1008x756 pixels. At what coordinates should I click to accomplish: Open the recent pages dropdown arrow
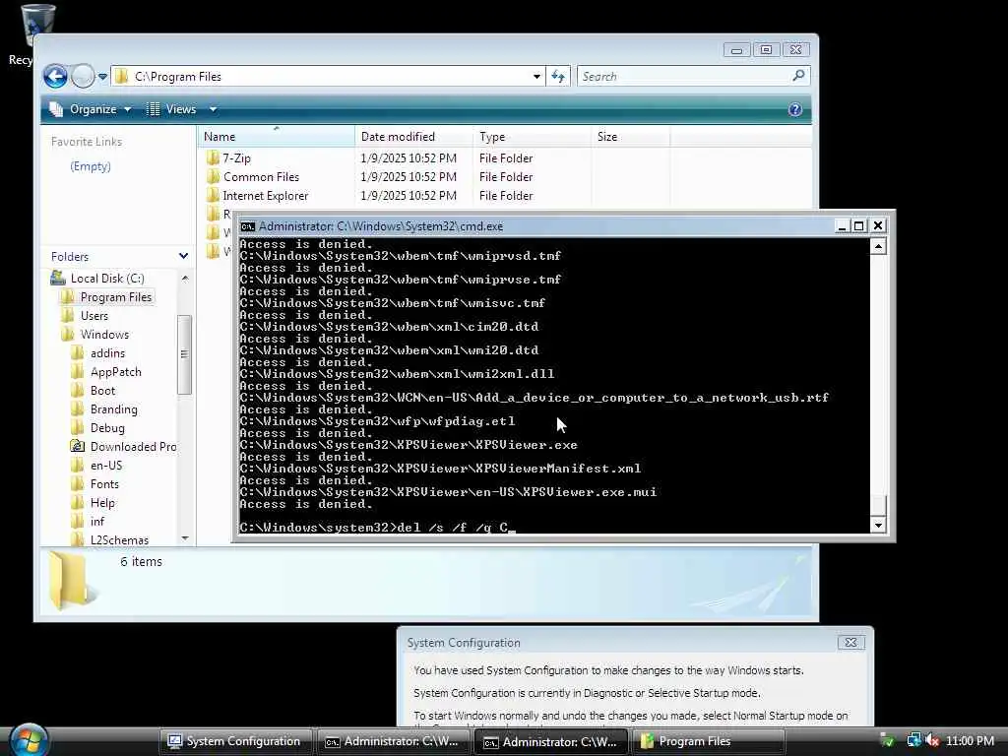102,77
